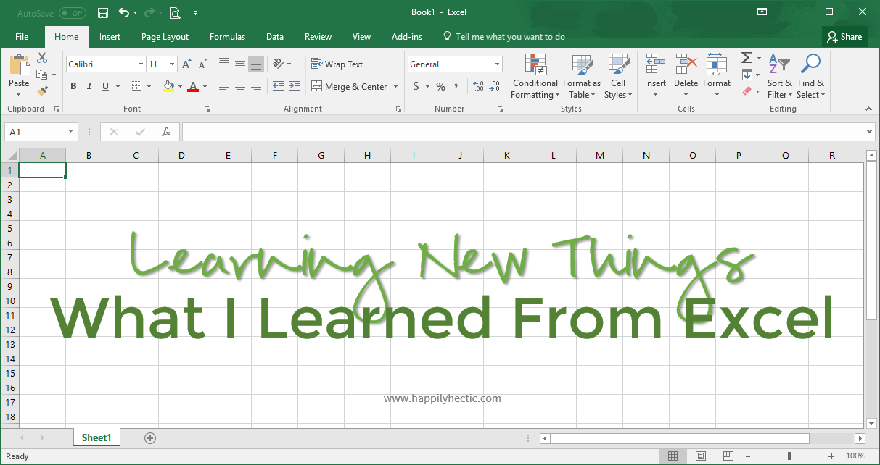Open the font name Calibri dropdown
The width and height of the screenshot is (880, 465).
coord(141,64)
